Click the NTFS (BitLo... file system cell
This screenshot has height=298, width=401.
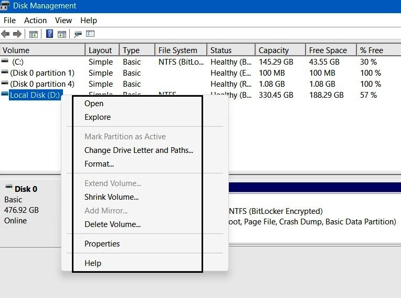click(x=181, y=61)
